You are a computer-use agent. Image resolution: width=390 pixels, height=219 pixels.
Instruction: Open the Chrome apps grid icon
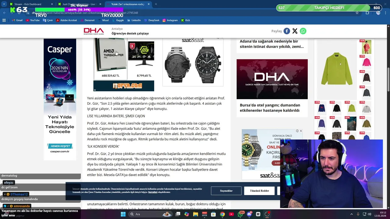pyautogui.click(x=4, y=20)
